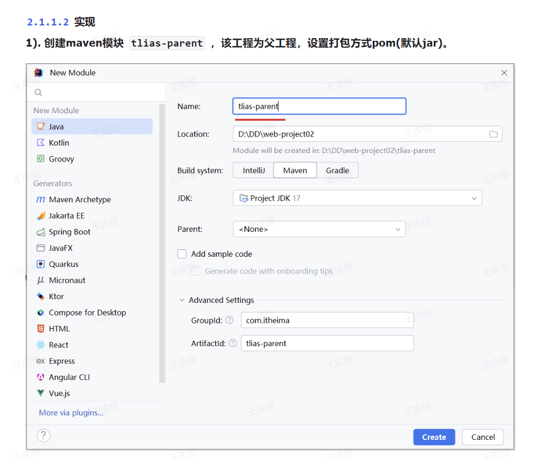
Task: Enable the Add sample code checkbox
Action: (x=182, y=254)
